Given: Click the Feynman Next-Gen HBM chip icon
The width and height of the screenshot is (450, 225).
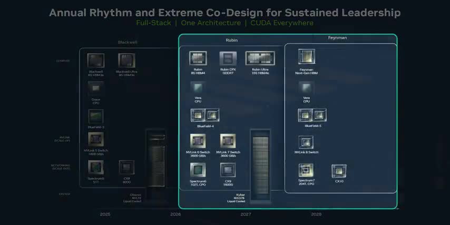Looking at the screenshot, I should (306, 57).
